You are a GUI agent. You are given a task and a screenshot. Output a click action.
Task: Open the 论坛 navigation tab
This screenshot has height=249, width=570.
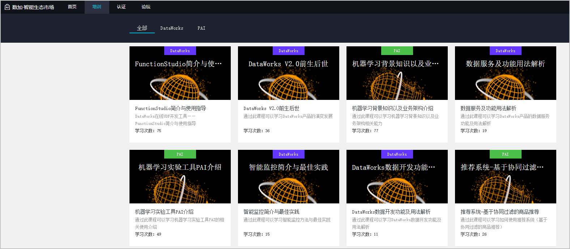tap(146, 7)
